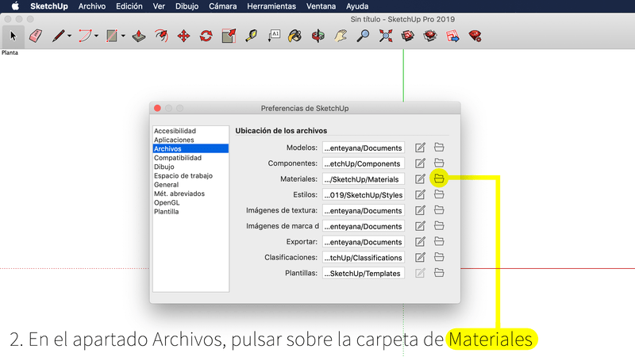Viewport: 635px width, 357px height.
Task: Browse folder for Plantillas
Action: pos(439,273)
